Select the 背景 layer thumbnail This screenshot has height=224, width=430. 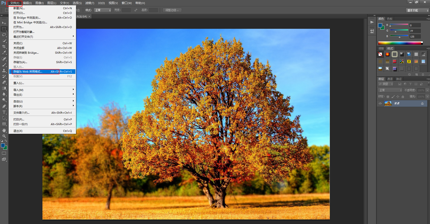tap(388, 103)
